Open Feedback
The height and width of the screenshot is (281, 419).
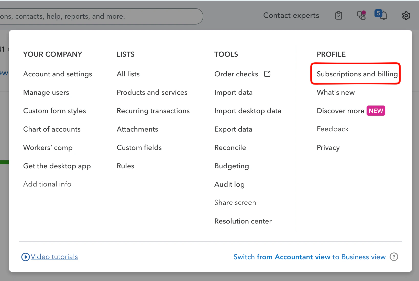(x=333, y=129)
